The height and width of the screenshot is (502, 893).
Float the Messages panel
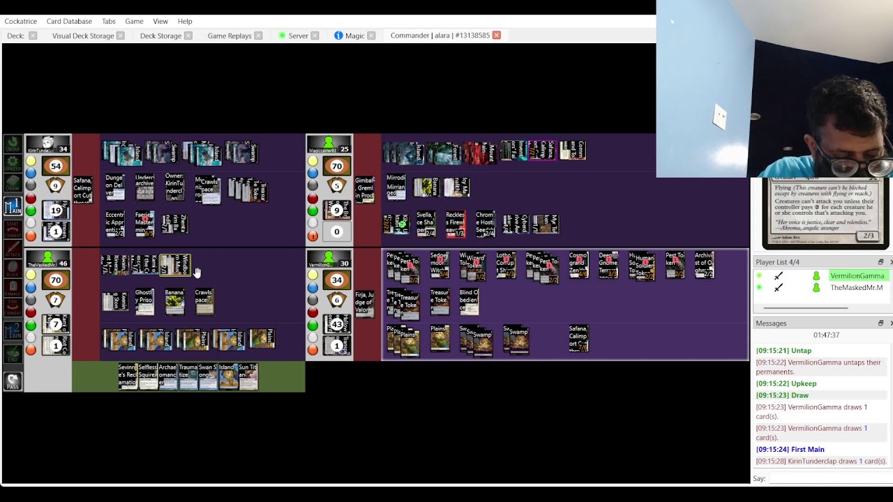[880, 324]
